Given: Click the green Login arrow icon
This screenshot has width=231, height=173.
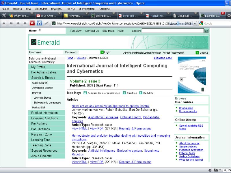Looking at the screenshot, I should [x=102, y=52].
